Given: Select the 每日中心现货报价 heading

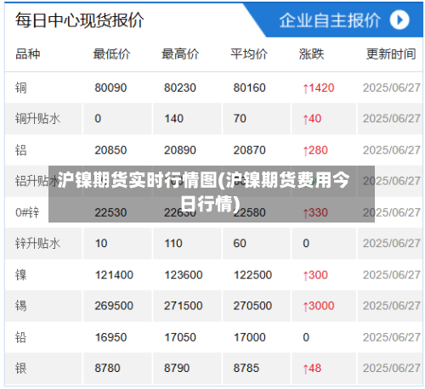Looking at the screenshot, I should (x=79, y=20).
